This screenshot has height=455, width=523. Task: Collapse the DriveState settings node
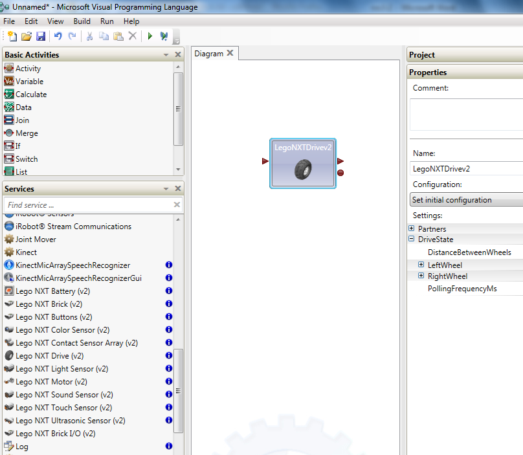coord(412,239)
